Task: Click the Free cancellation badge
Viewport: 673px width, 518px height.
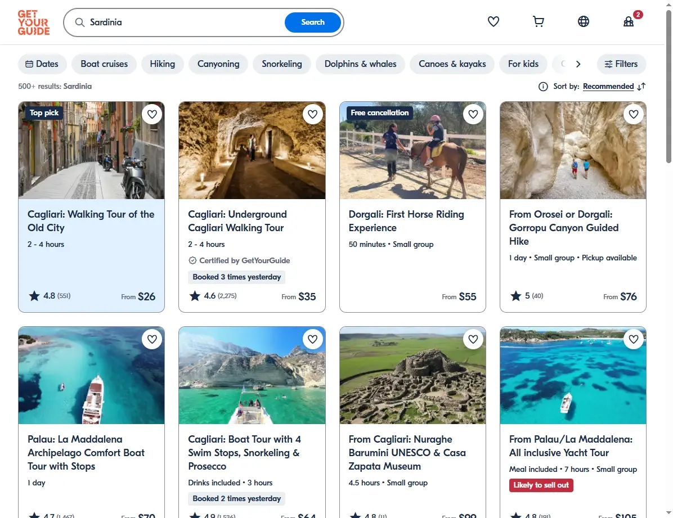Action: 379,113
